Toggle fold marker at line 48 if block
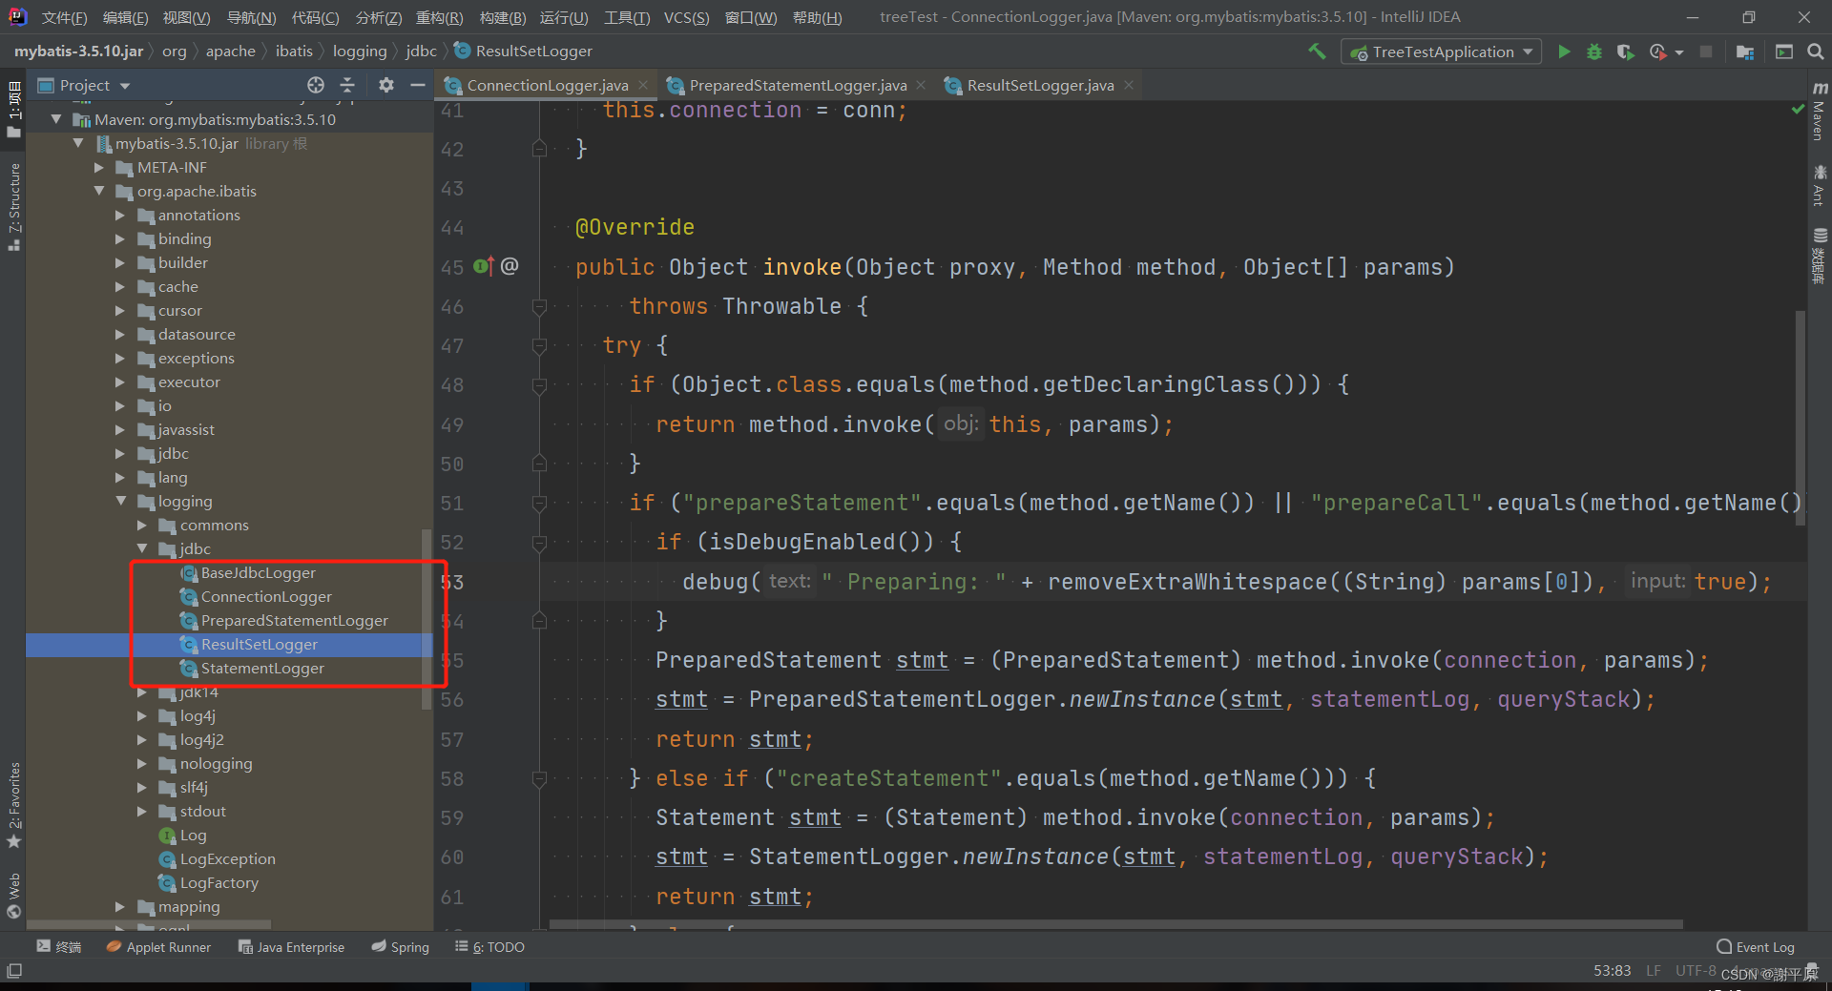 539,385
